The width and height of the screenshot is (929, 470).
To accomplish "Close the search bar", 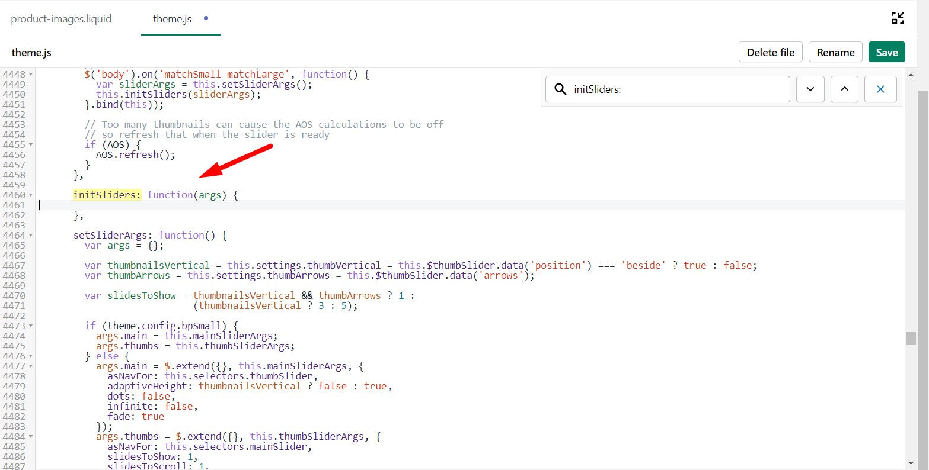I will coord(880,89).
